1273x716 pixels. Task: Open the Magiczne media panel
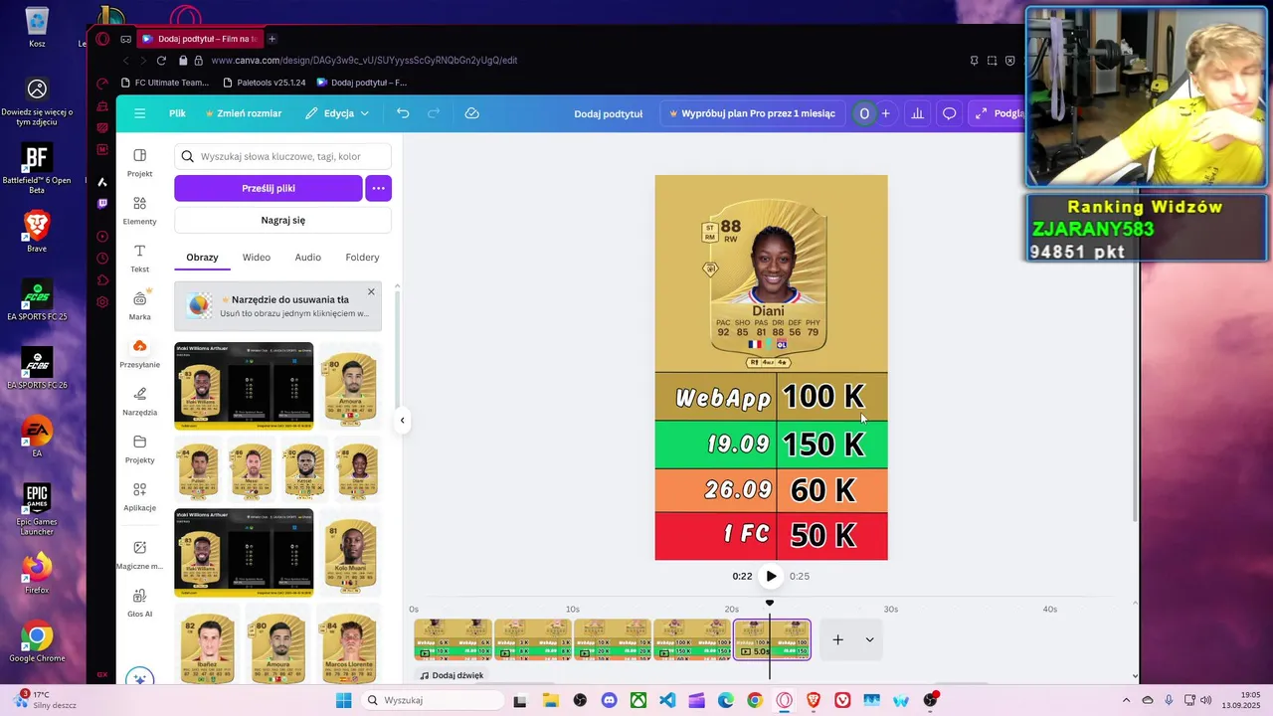point(139,554)
